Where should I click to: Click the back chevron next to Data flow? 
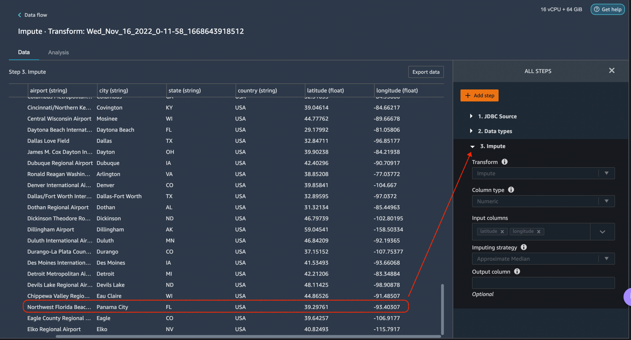point(19,15)
